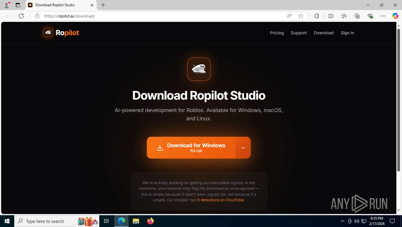
Task: Add this page to favorites
Action: pyautogui.click(x=301, y=16)
